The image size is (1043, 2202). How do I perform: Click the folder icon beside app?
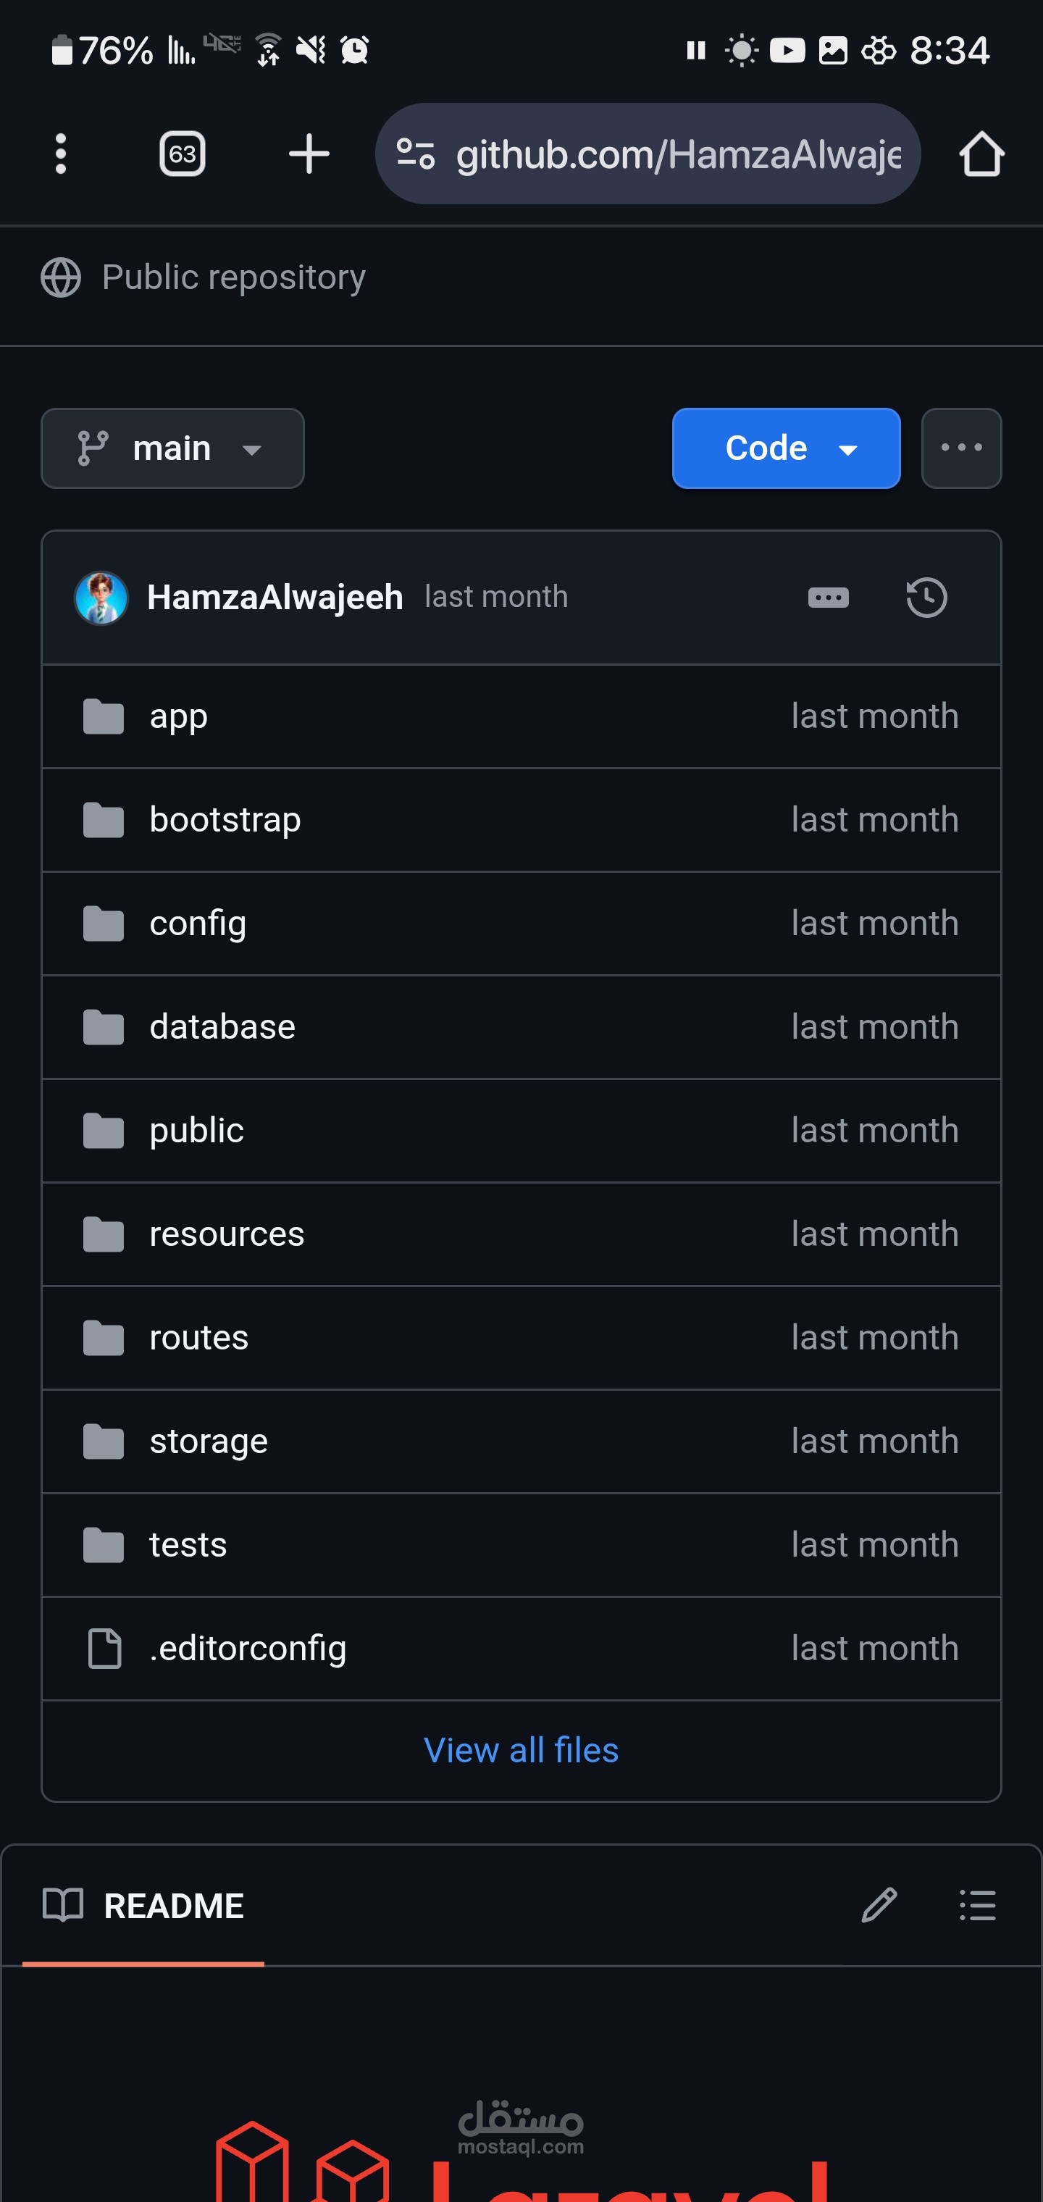point(104,716)
